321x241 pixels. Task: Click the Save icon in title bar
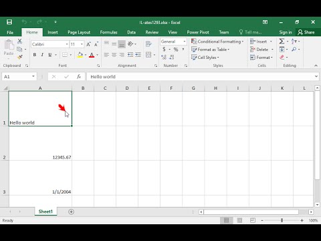coord(9,22)
